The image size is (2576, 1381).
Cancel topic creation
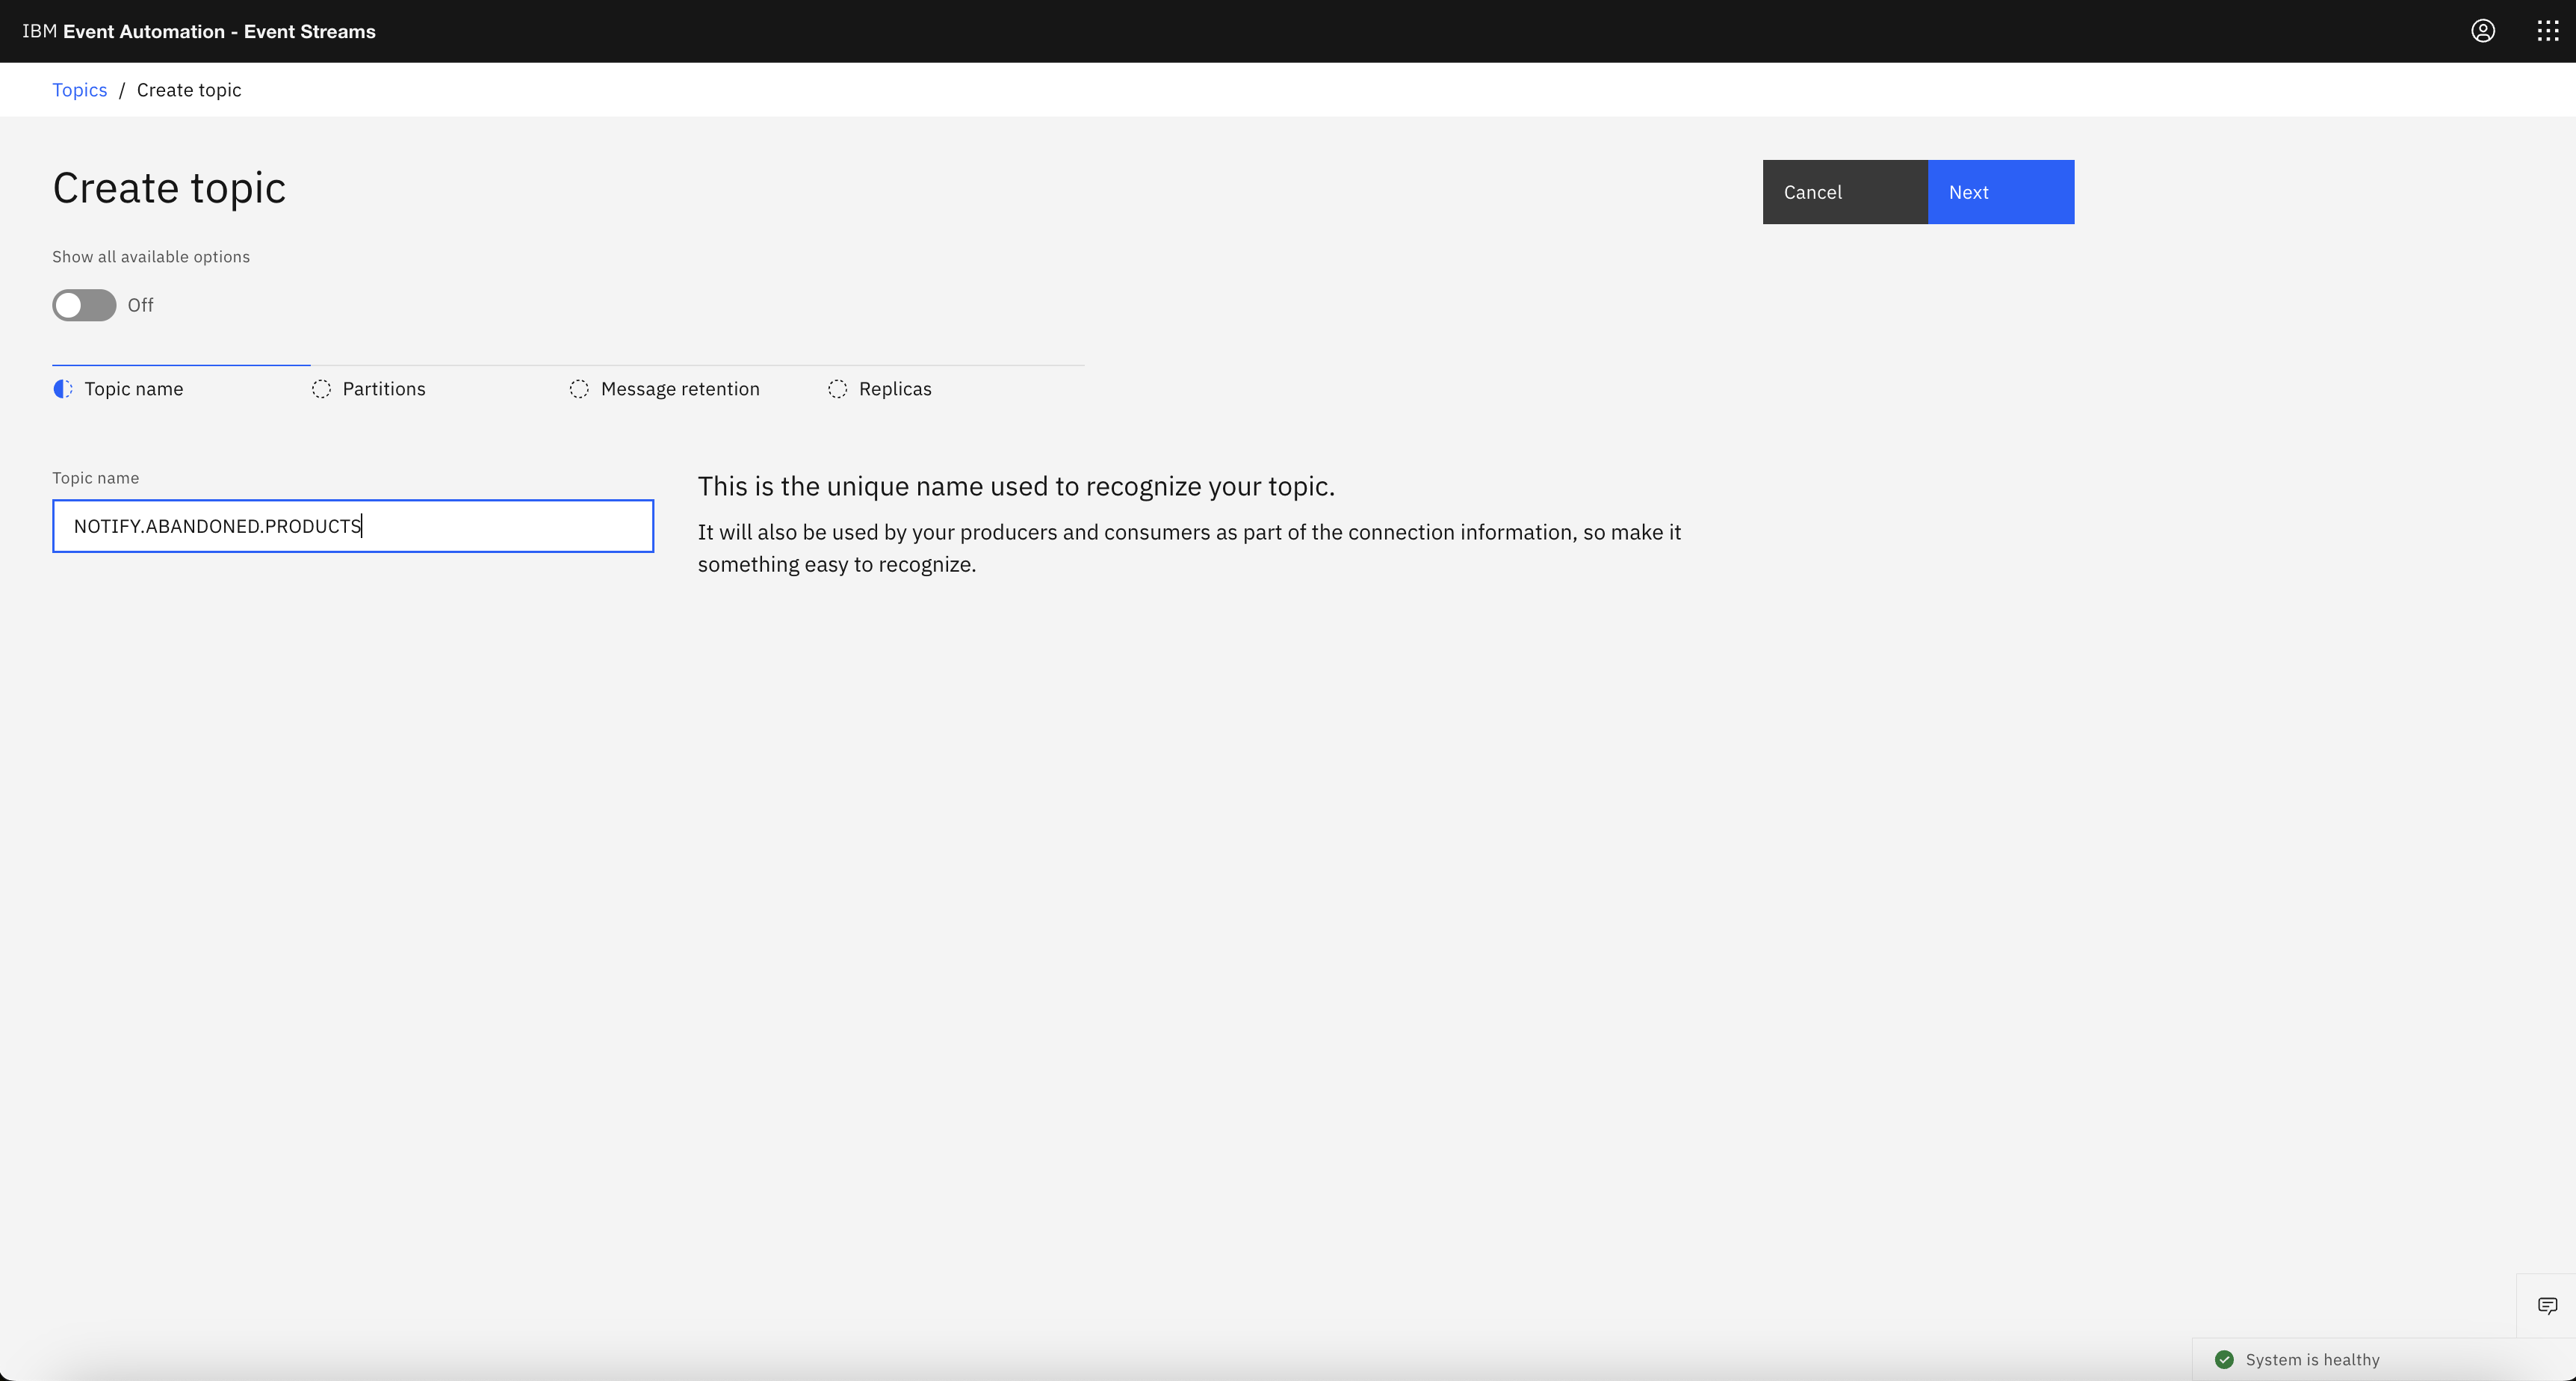pos(1845,192)
